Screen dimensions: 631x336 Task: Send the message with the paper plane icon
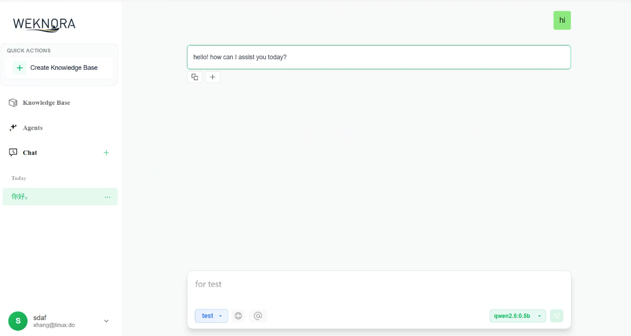[x=556, y=315]
